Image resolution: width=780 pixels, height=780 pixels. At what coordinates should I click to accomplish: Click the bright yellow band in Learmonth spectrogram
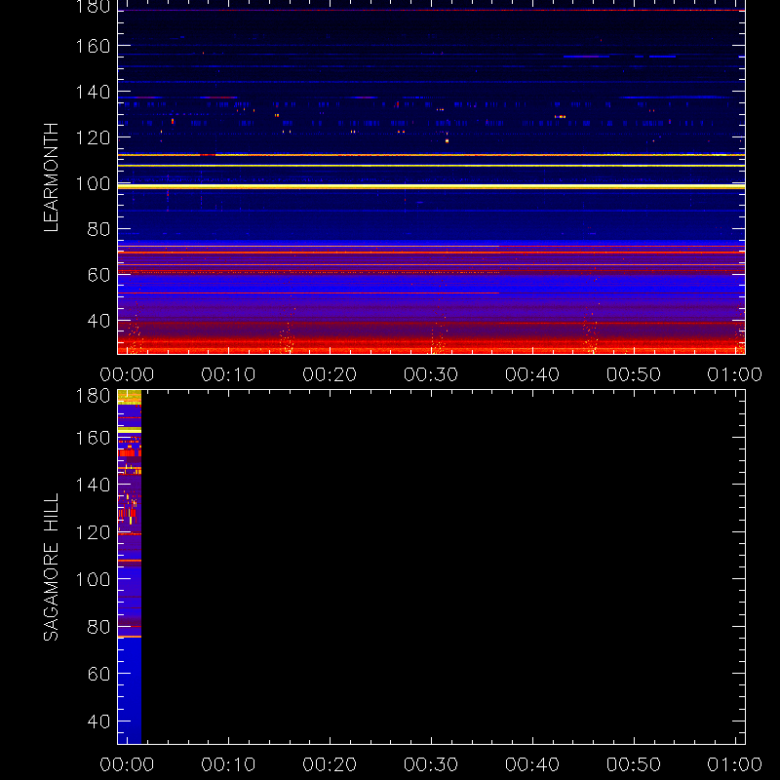[x=431, y=186]
